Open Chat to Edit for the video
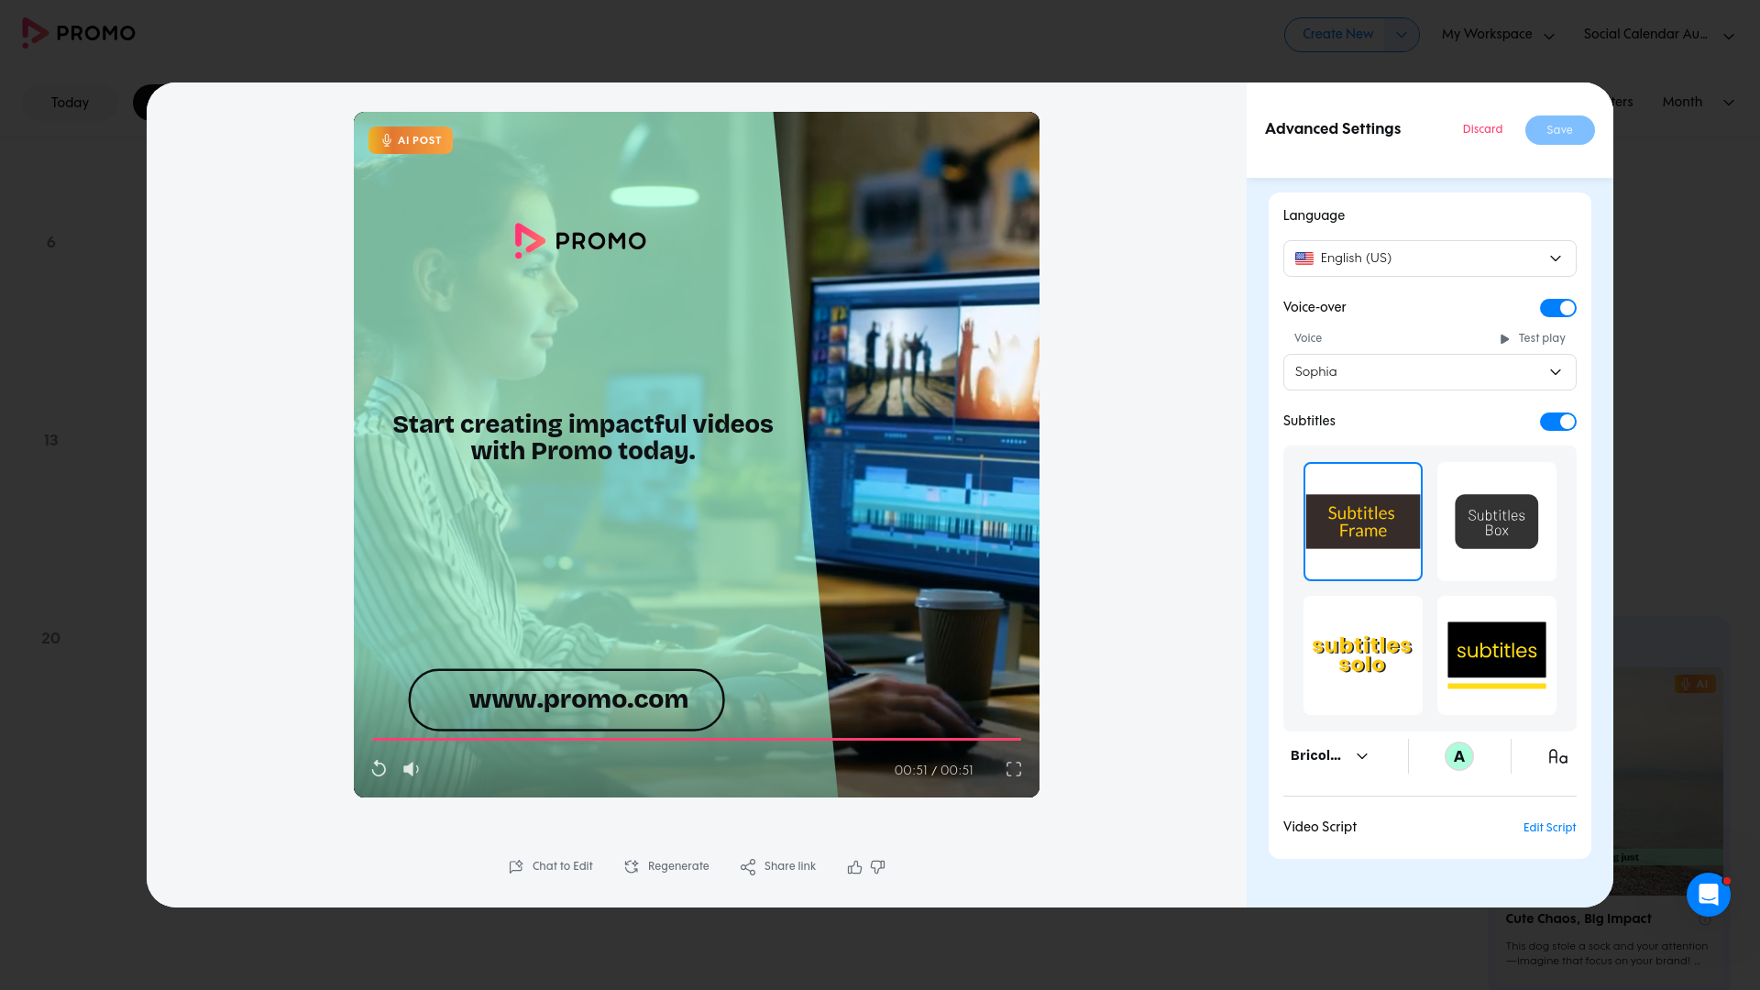The width and height of the screenshot is (1760, 990). (x=550, y=866)
